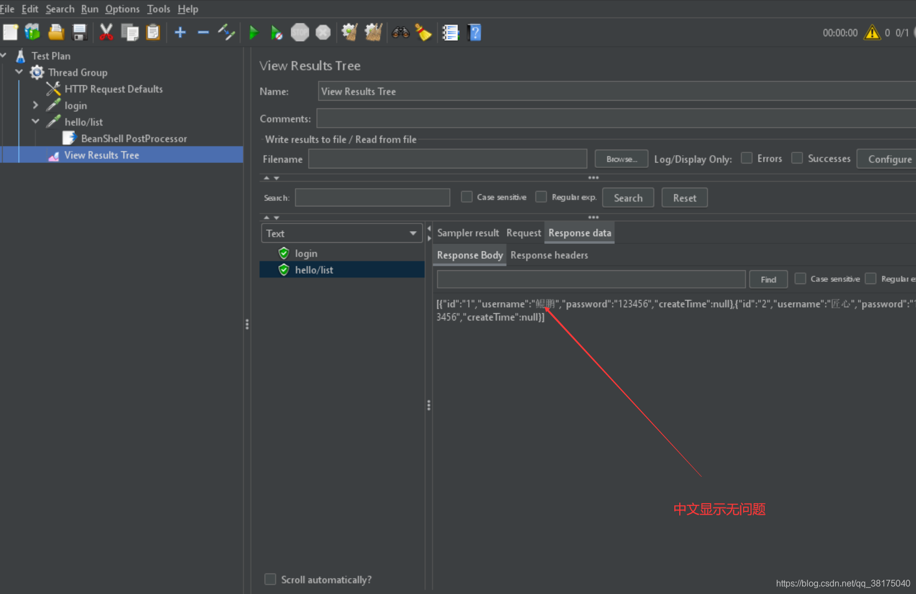Expand the login sampler node
916x594 pixels.
pyautogui.click(x=36, y=105)
